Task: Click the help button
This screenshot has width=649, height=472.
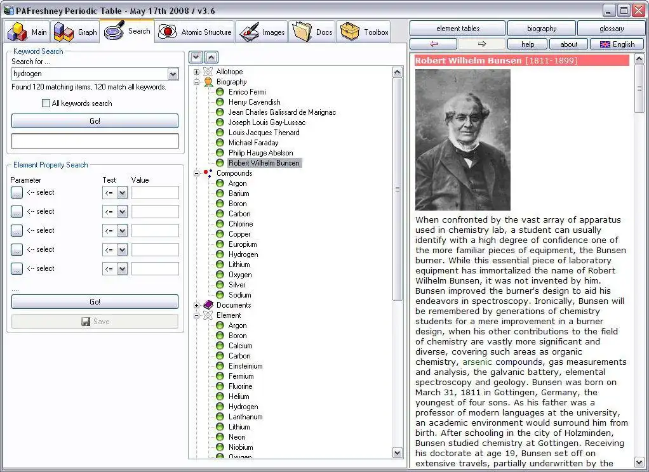Action: (x=527, y=44)
